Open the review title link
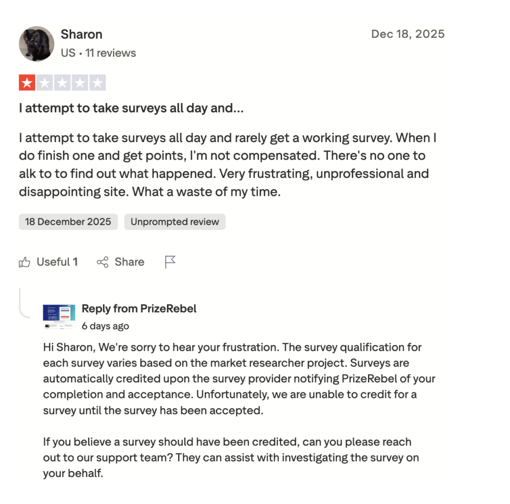 [131, 108]
